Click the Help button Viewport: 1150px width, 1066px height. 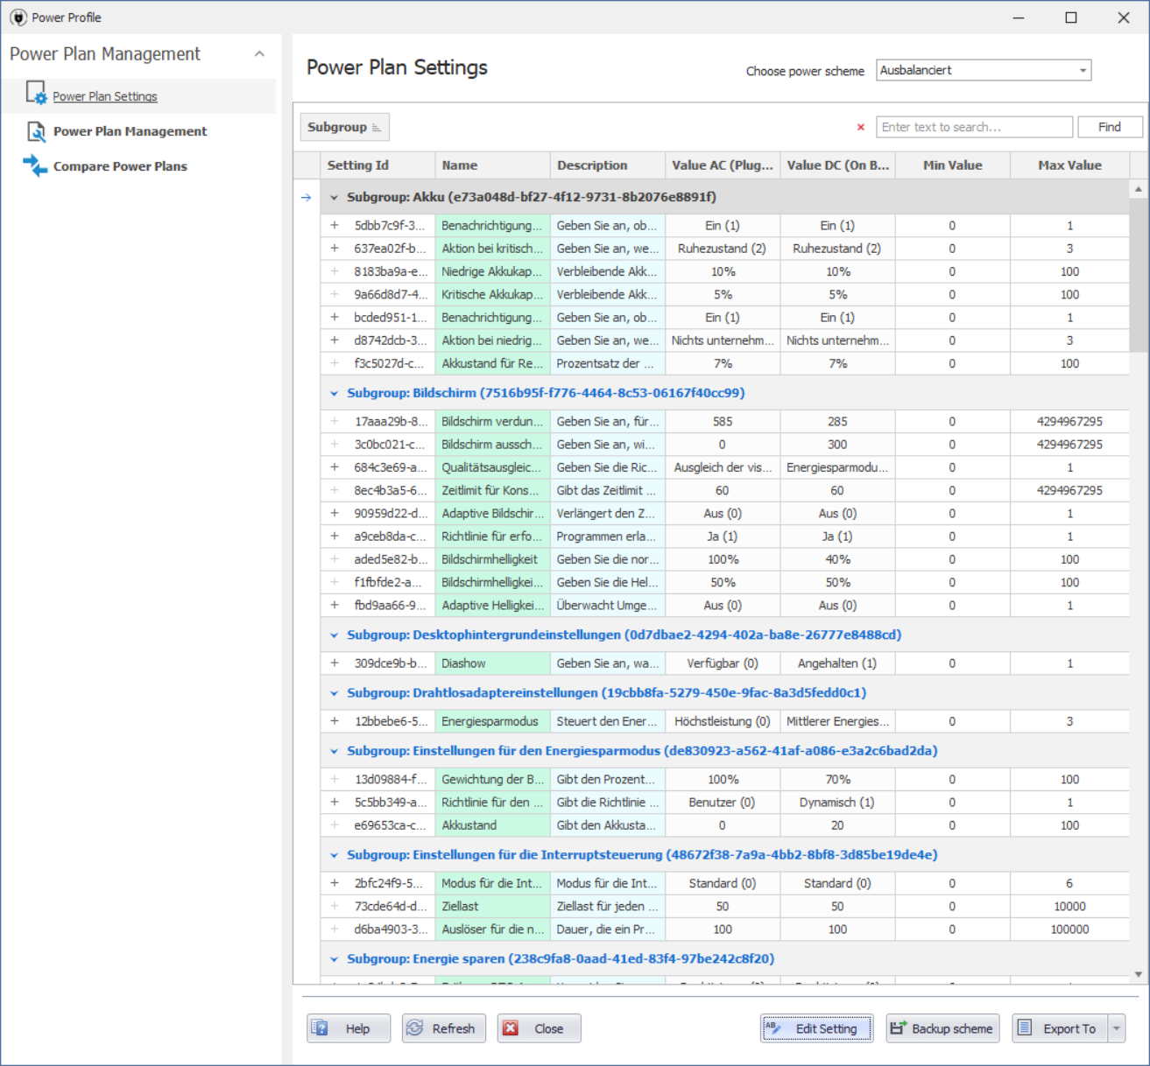pyautogui.click(x=349, y=1028)
